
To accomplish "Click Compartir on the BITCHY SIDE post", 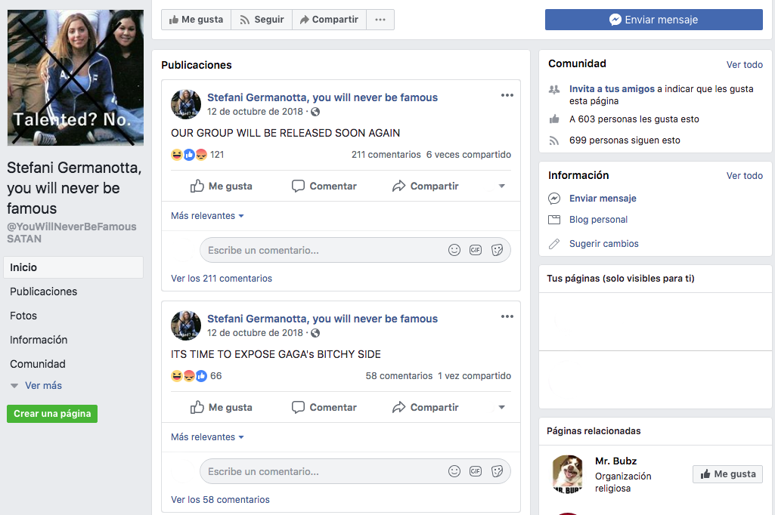I will 426,407.
